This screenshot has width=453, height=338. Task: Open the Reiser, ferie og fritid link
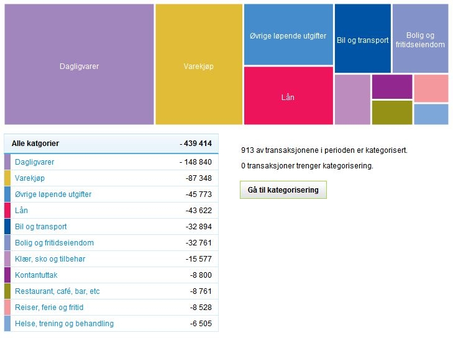[x=49, y=308]
